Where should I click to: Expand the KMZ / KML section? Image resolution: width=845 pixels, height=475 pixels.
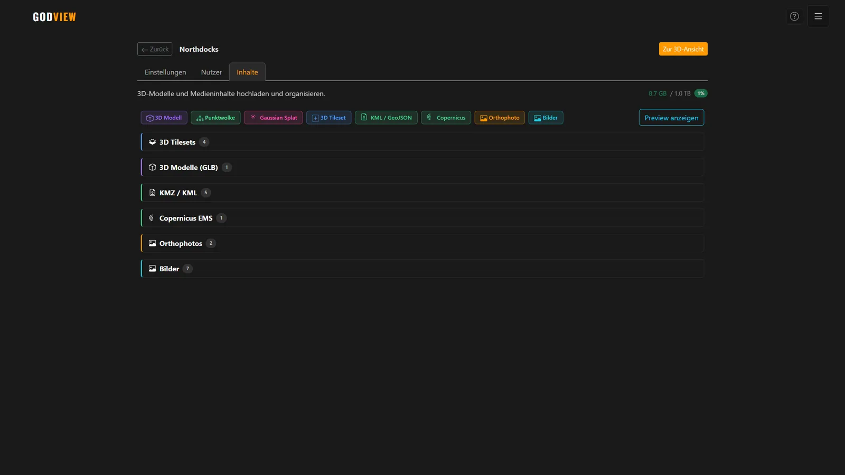click(x=422, y=193)
